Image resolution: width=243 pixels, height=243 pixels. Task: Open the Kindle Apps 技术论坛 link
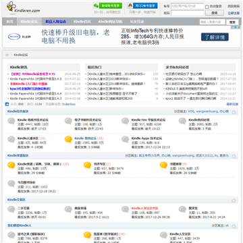(146, 138)
